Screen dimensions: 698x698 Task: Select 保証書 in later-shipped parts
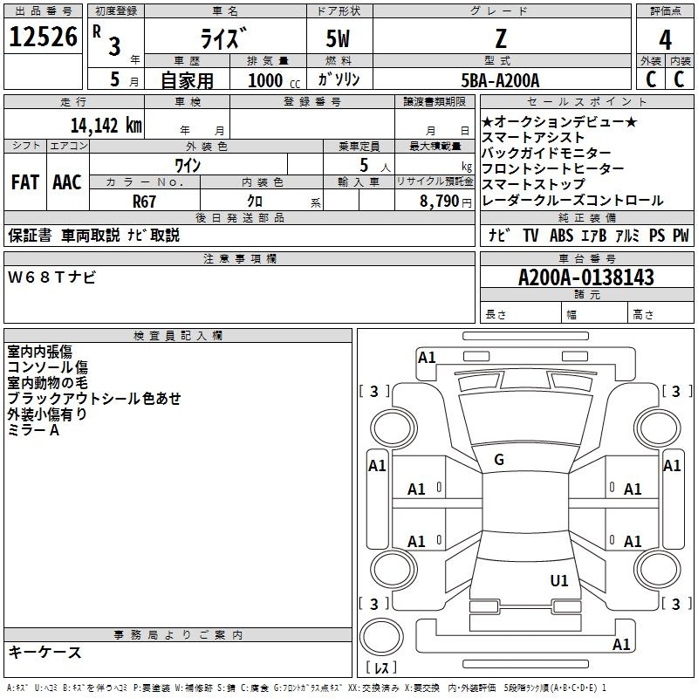30,236
